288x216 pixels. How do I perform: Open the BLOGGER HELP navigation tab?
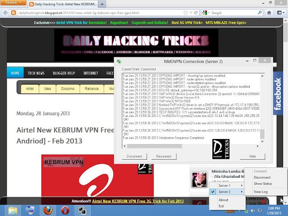tap(64, 73)
